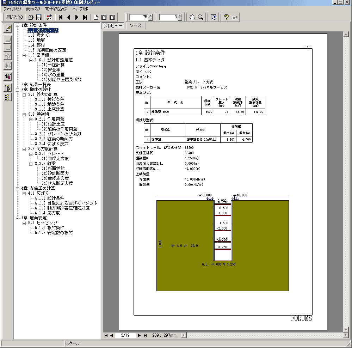This screenshot has width=352, height=348.
Task: Go to previous page in bottom navigator
Action: pyautogui.click(x=111, y=335)
